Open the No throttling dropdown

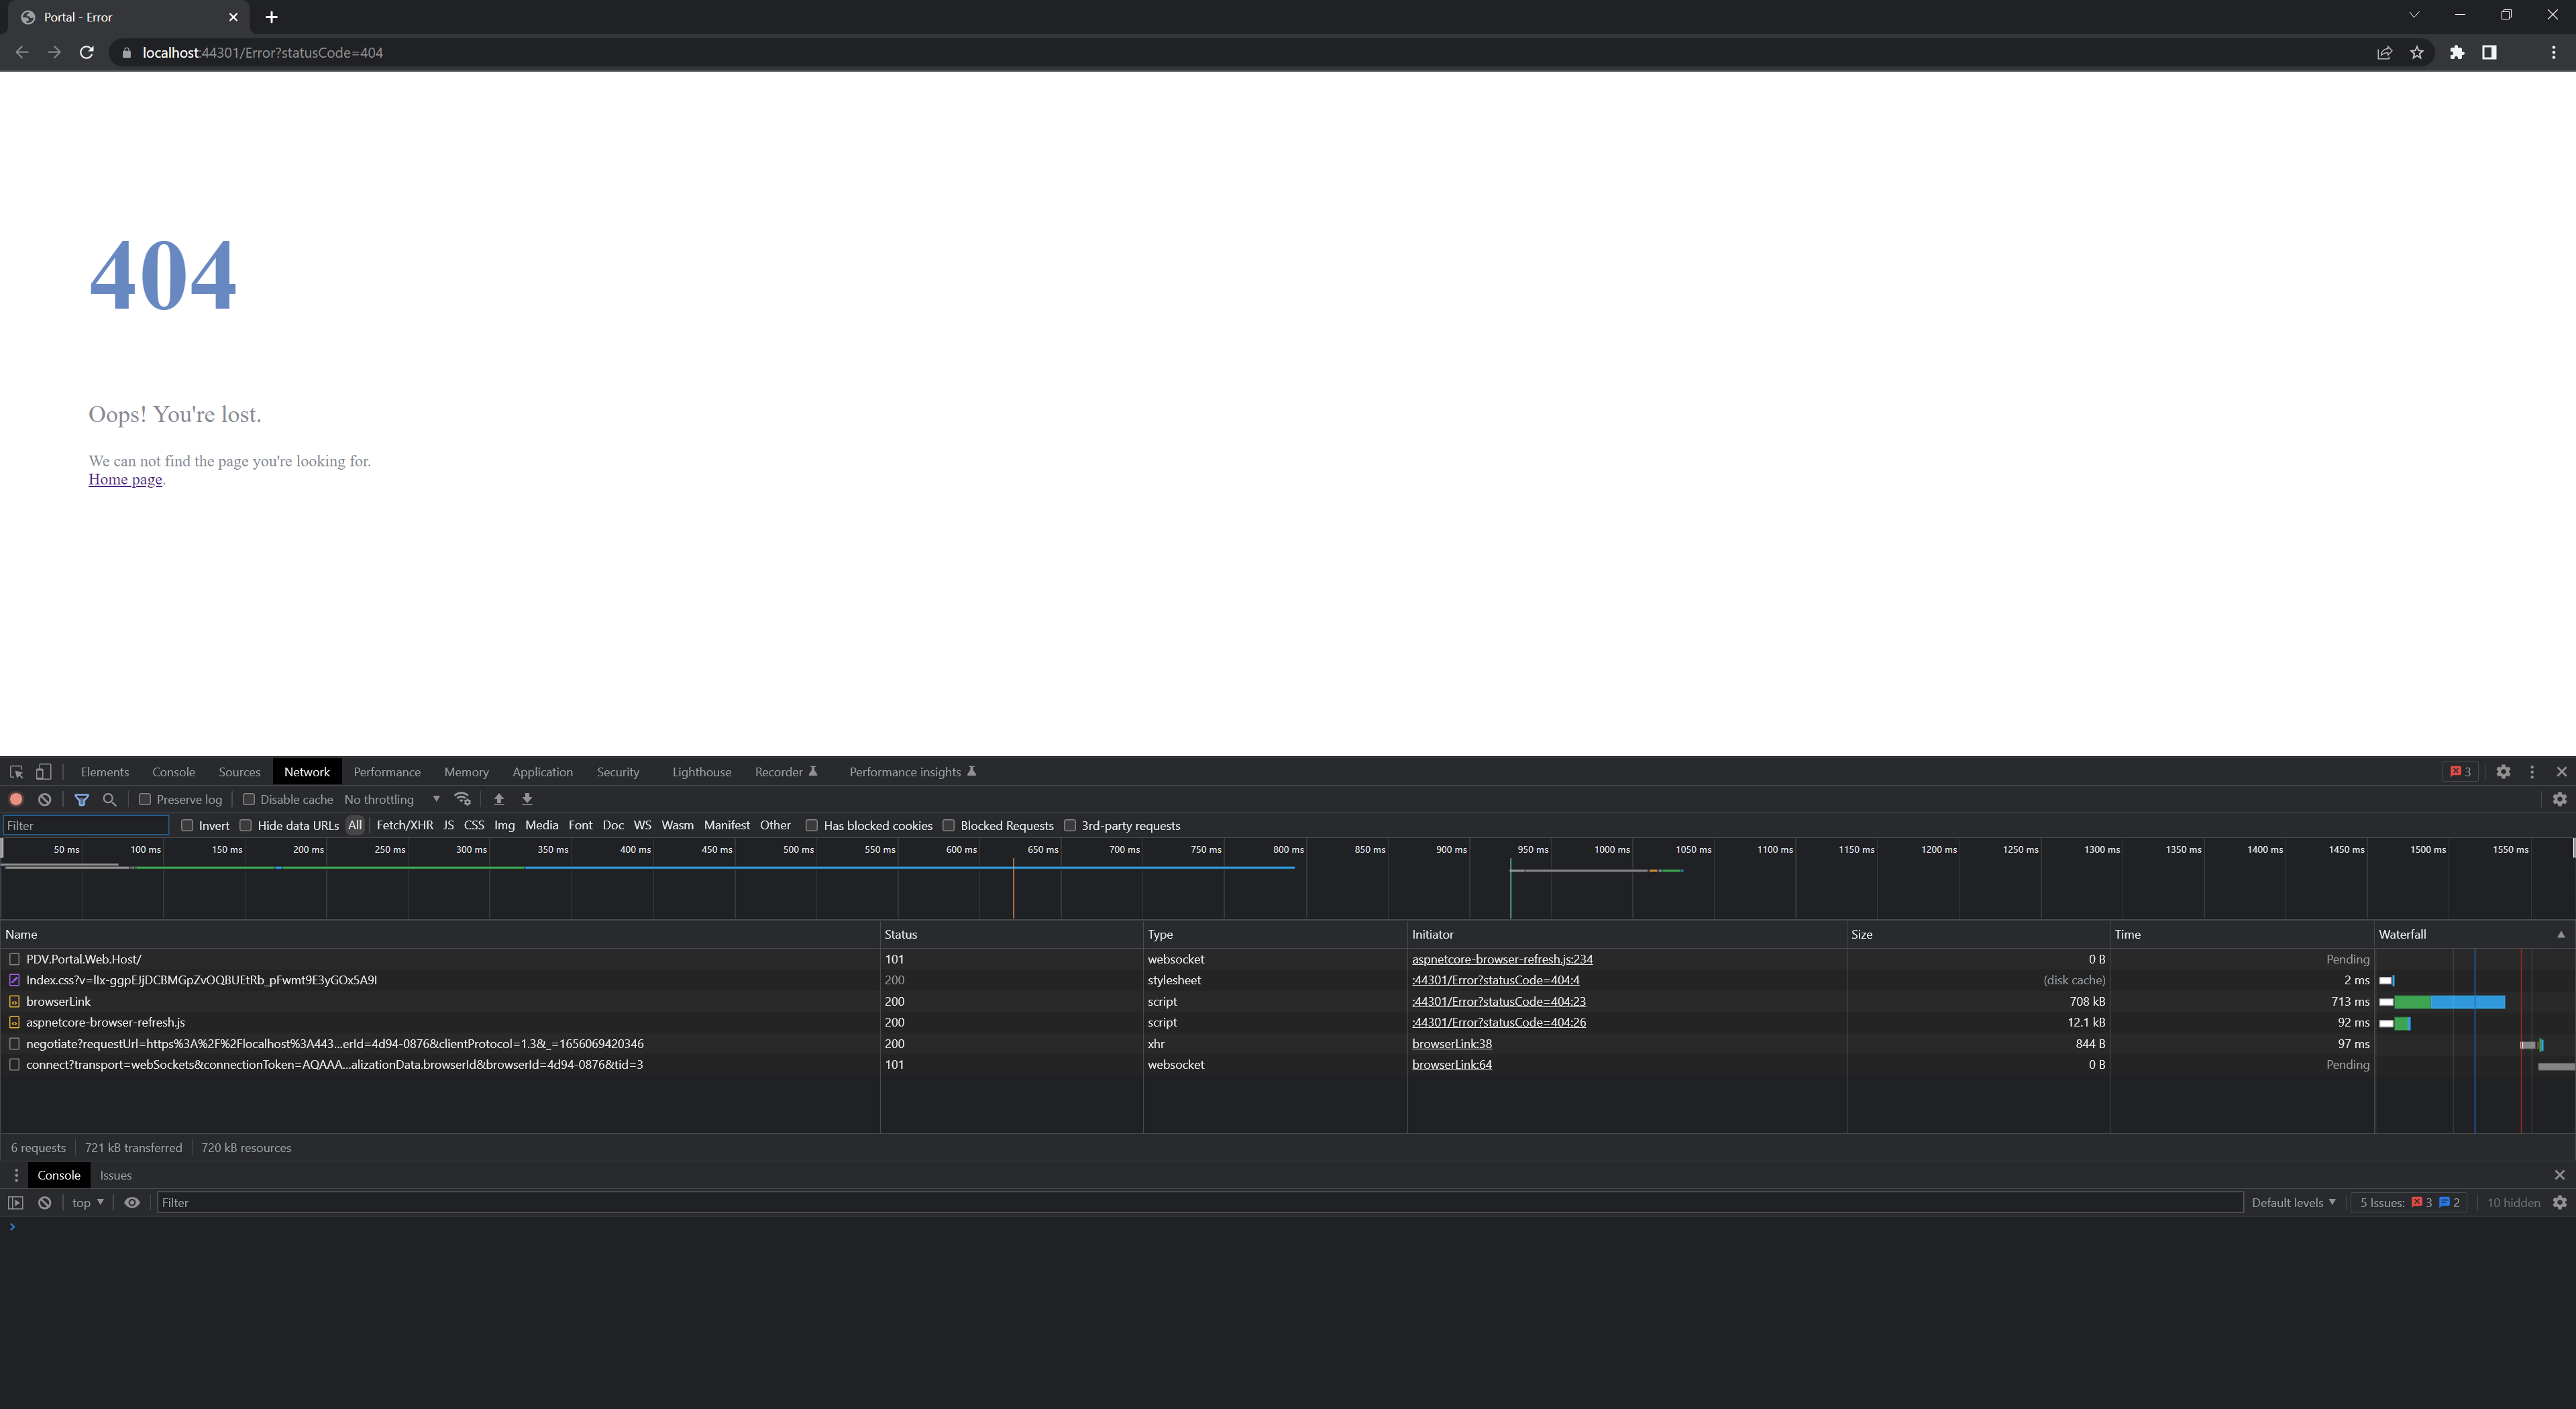[392, 799]
